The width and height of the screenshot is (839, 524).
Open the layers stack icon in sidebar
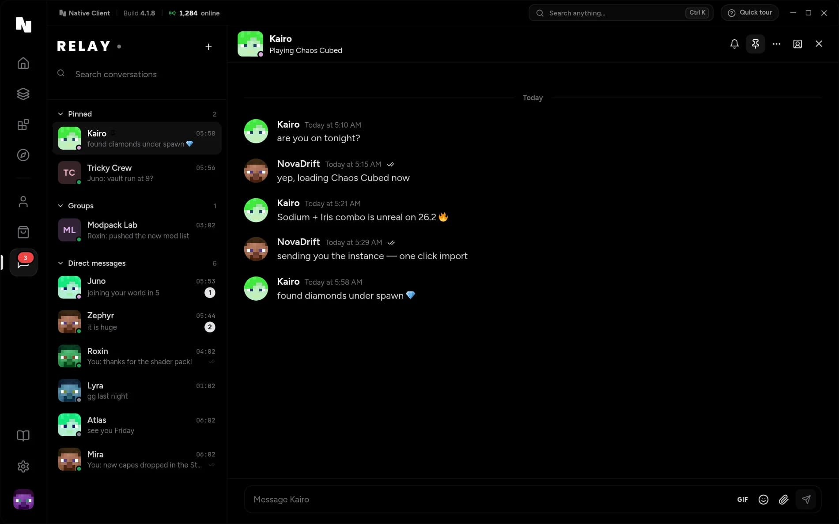23,94
